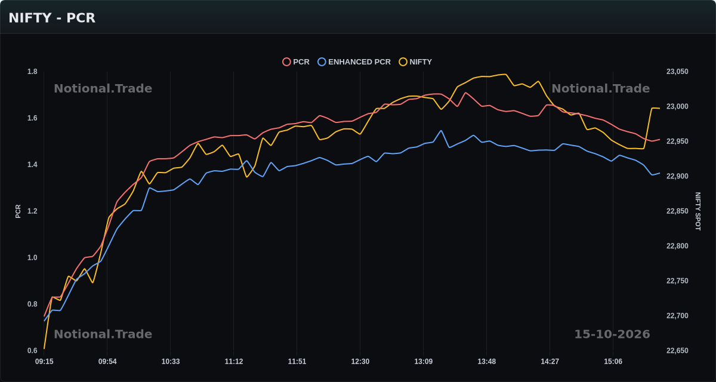Toggle the ENHANCED PCR legend entry

click(354, 61)
